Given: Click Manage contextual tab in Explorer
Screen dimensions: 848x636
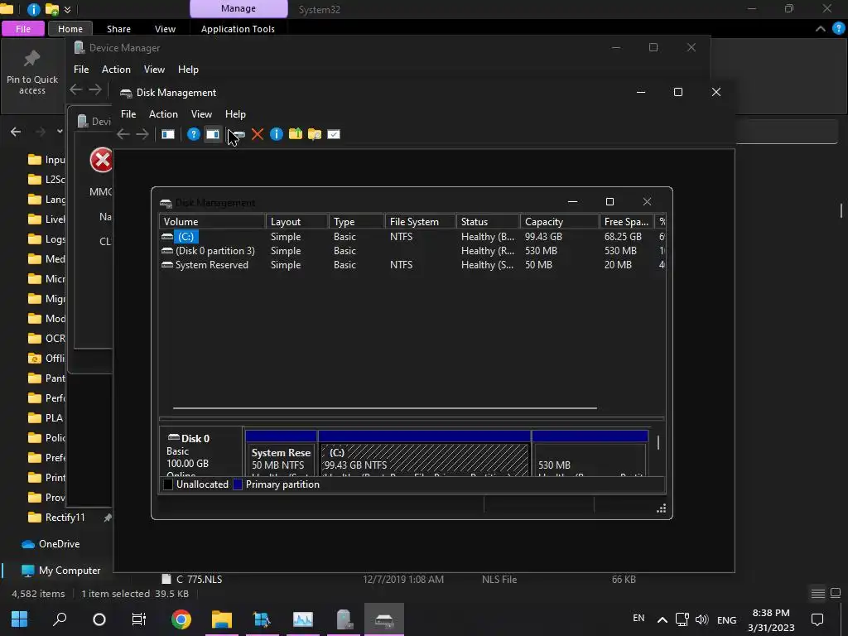Looking at the screenshot, I should [x=238, y=8].
